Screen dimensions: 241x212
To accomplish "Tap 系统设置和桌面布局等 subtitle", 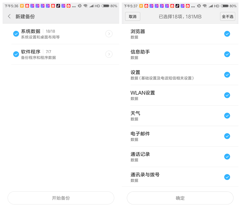I will pos(40,37).
